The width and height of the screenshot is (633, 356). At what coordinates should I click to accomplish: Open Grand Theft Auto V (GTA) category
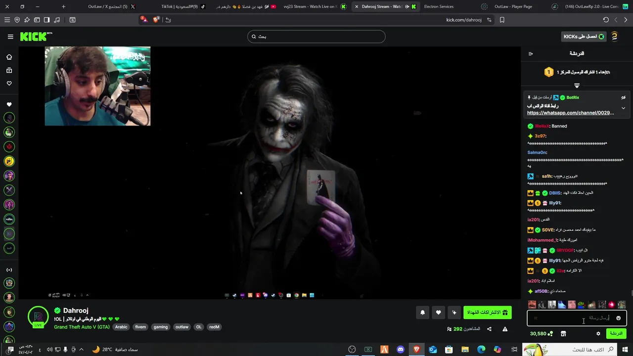tap(82, 327)
